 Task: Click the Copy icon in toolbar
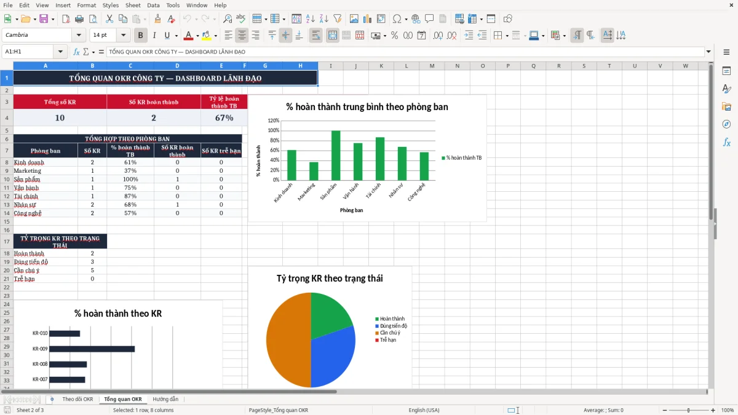pyautogui.click(x=122, y=19)
